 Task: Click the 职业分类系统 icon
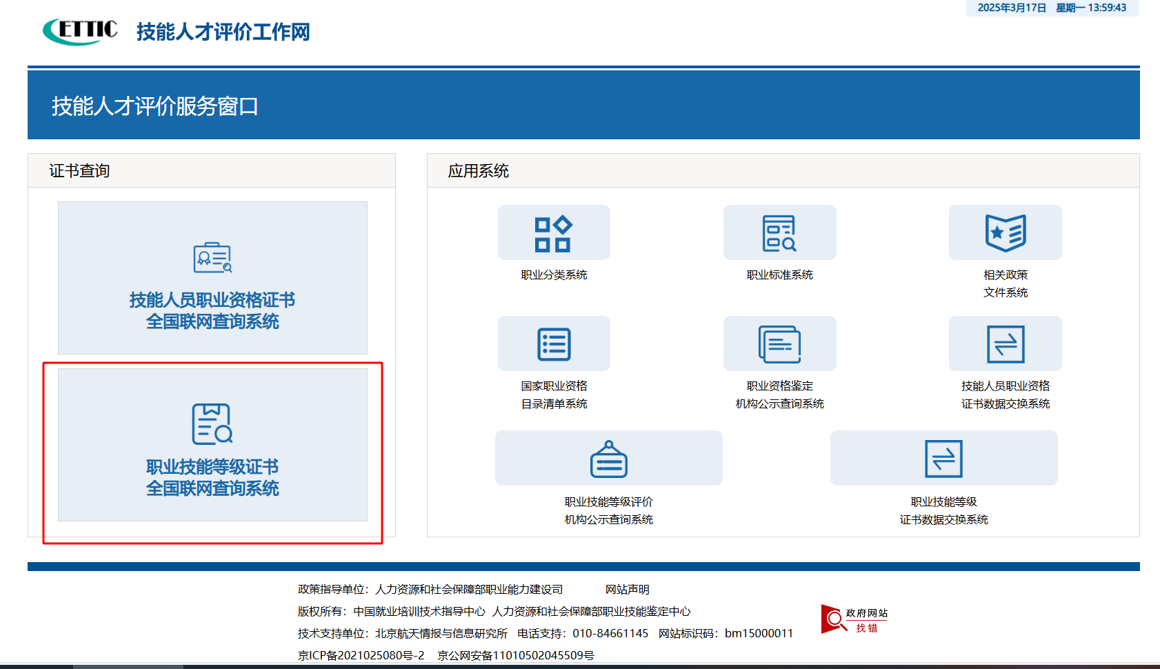tap(554, 233)
